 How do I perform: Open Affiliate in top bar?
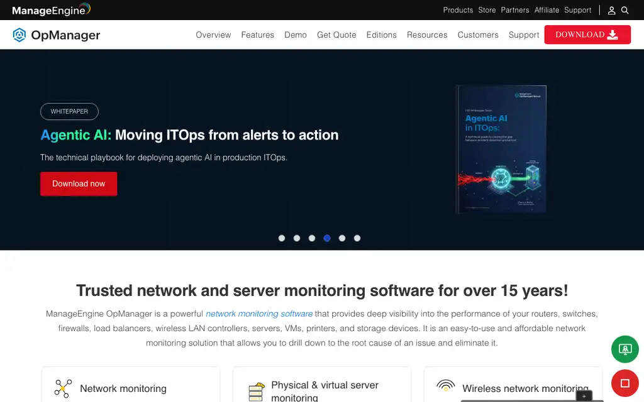pyautogui.click(x=547, y=10)
